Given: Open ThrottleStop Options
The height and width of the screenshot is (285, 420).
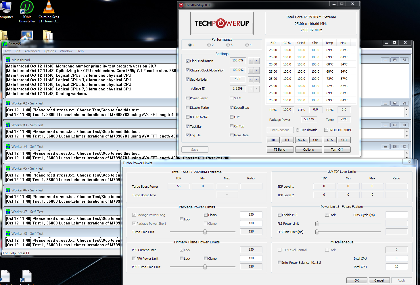Looking at the screenshot, I should (x=308, y=150).
